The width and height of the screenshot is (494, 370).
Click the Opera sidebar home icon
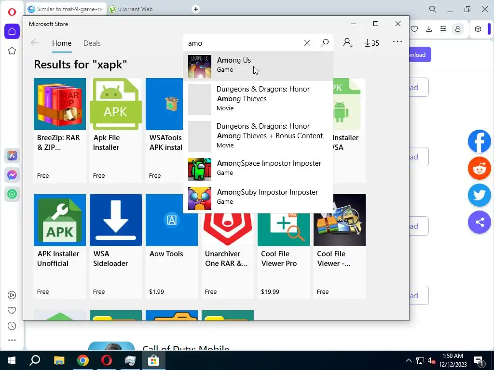tap(12, 31)
